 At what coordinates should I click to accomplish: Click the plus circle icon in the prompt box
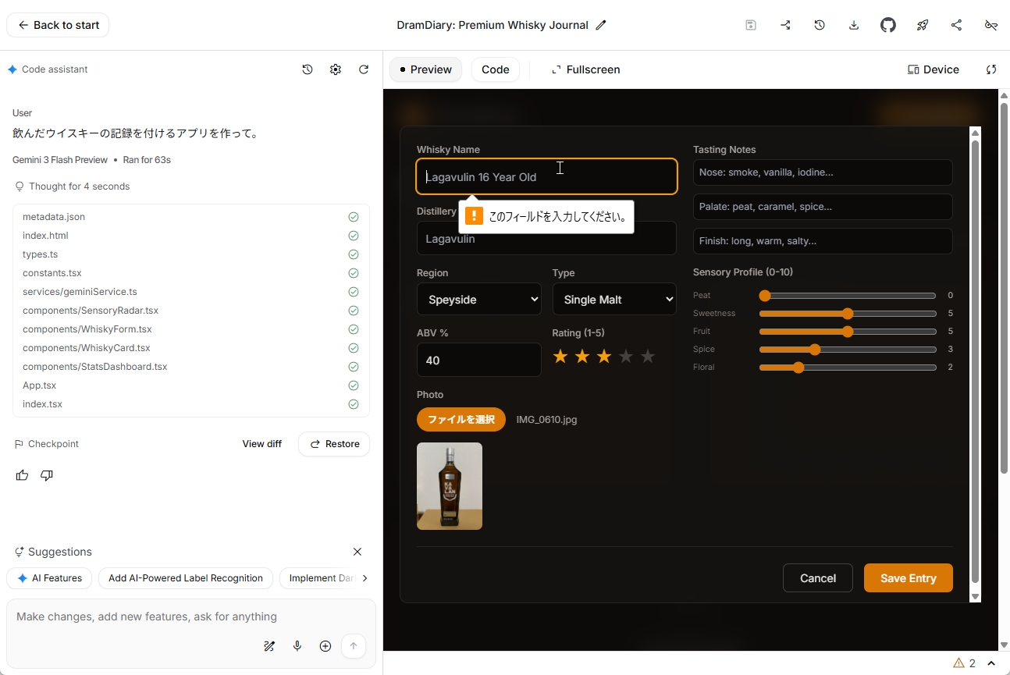tap(325, 646)
